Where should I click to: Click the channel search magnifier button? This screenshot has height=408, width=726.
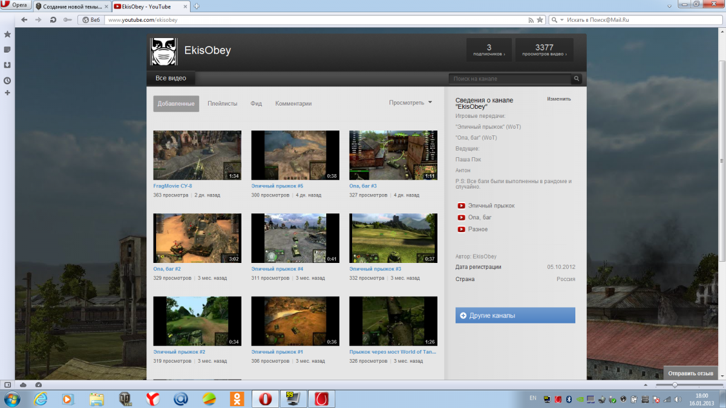577,79
